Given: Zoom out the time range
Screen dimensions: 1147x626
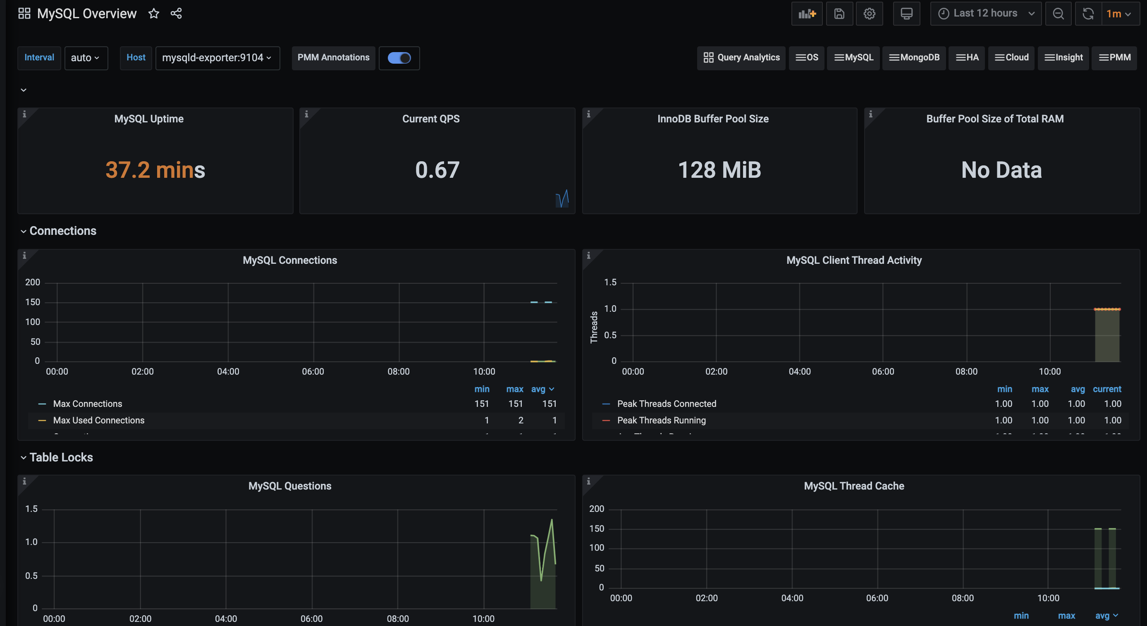Looking at the screenshot, I should 1059,14.
